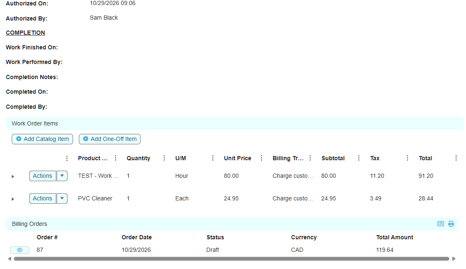
Task: Click Actions button on PVC Cleaner row
Action: pos(42,198)
